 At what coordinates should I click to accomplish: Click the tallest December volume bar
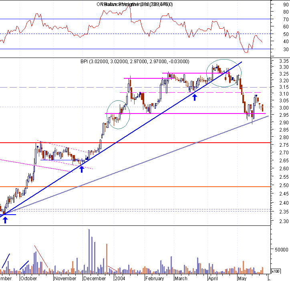[x=89, y=251]
